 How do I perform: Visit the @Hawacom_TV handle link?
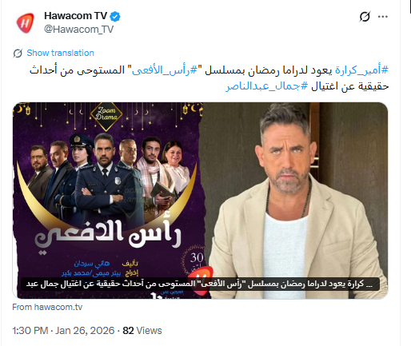click(79, 30)
